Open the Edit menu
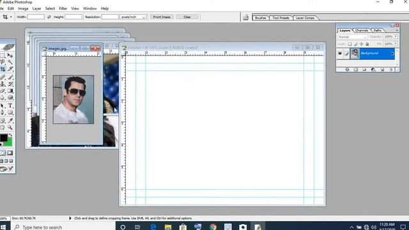409x230 pixels. coord(11,8)
